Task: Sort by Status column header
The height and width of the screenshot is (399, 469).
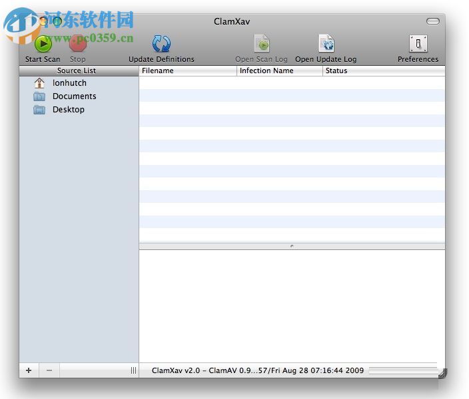Action: [384, 70]
